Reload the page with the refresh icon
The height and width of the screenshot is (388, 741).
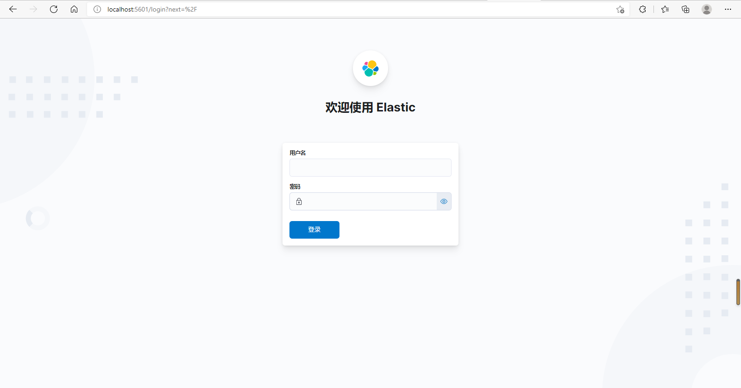coord(54,9)
